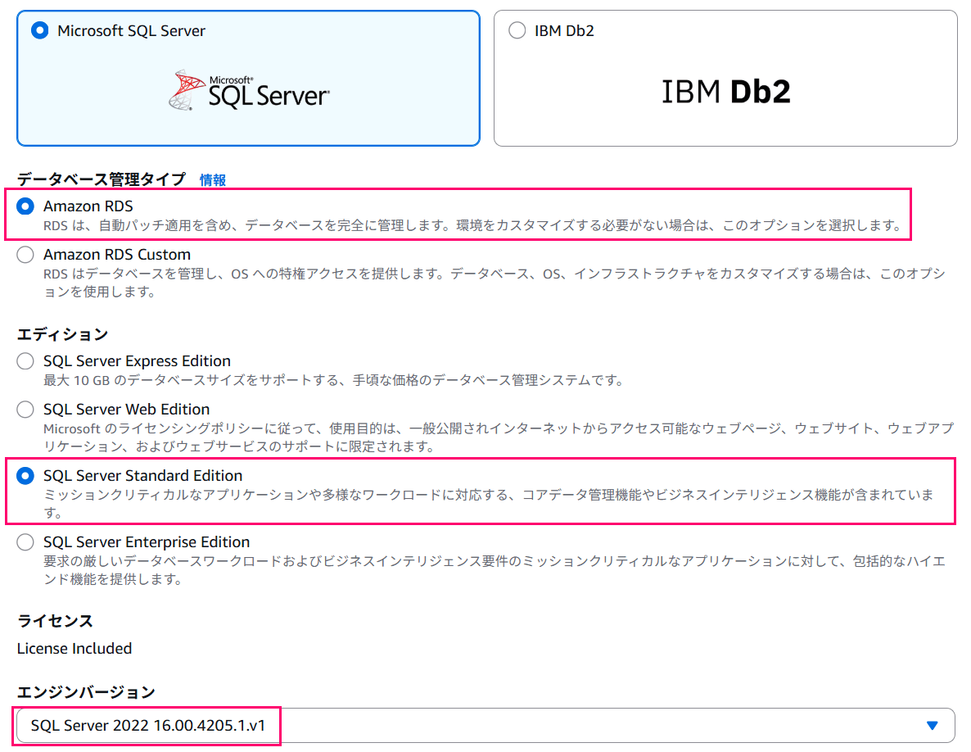The image size is (971, 752).
Task: Click SQL Server Web Edition label
Action: (x=126, y=410)
